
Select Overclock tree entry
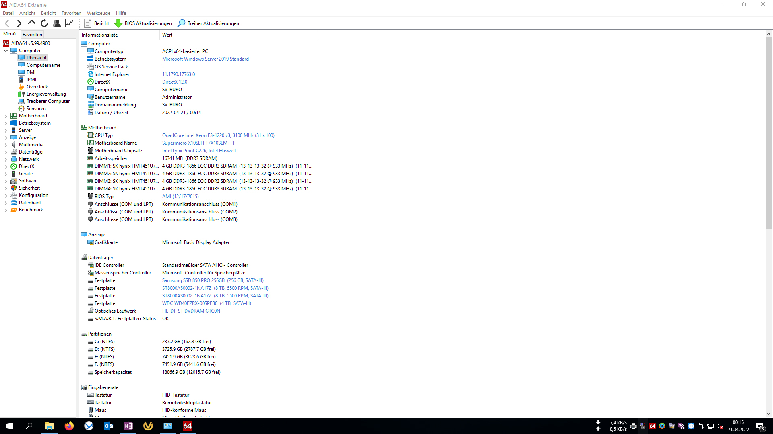[37, 87]
